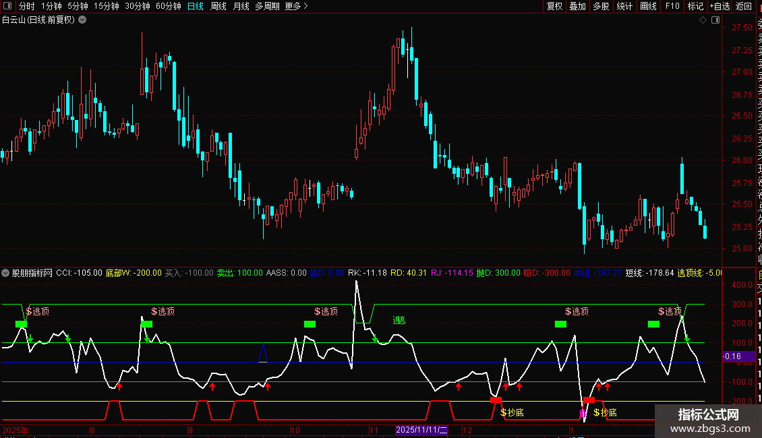Switch to 5分钟 chart period
The width and height of the screenshot is (762, 438).
(x=78, y=6)
